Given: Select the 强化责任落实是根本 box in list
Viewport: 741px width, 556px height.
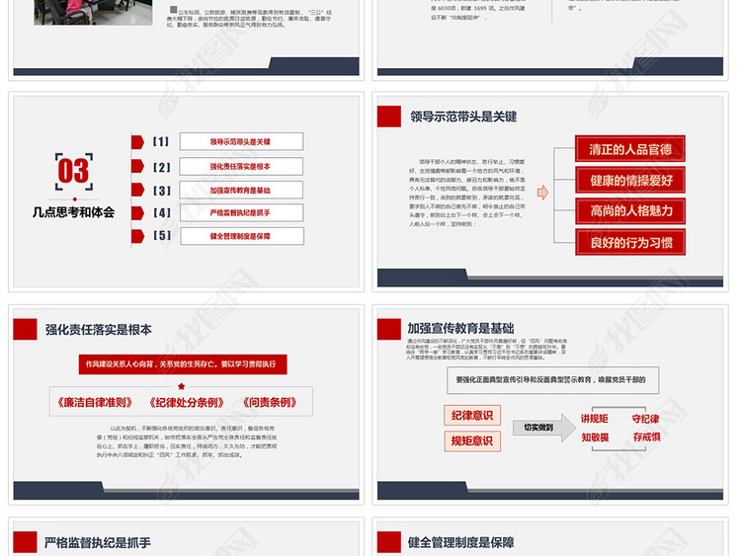Looking at the screenshot, I should pos(240,166).
